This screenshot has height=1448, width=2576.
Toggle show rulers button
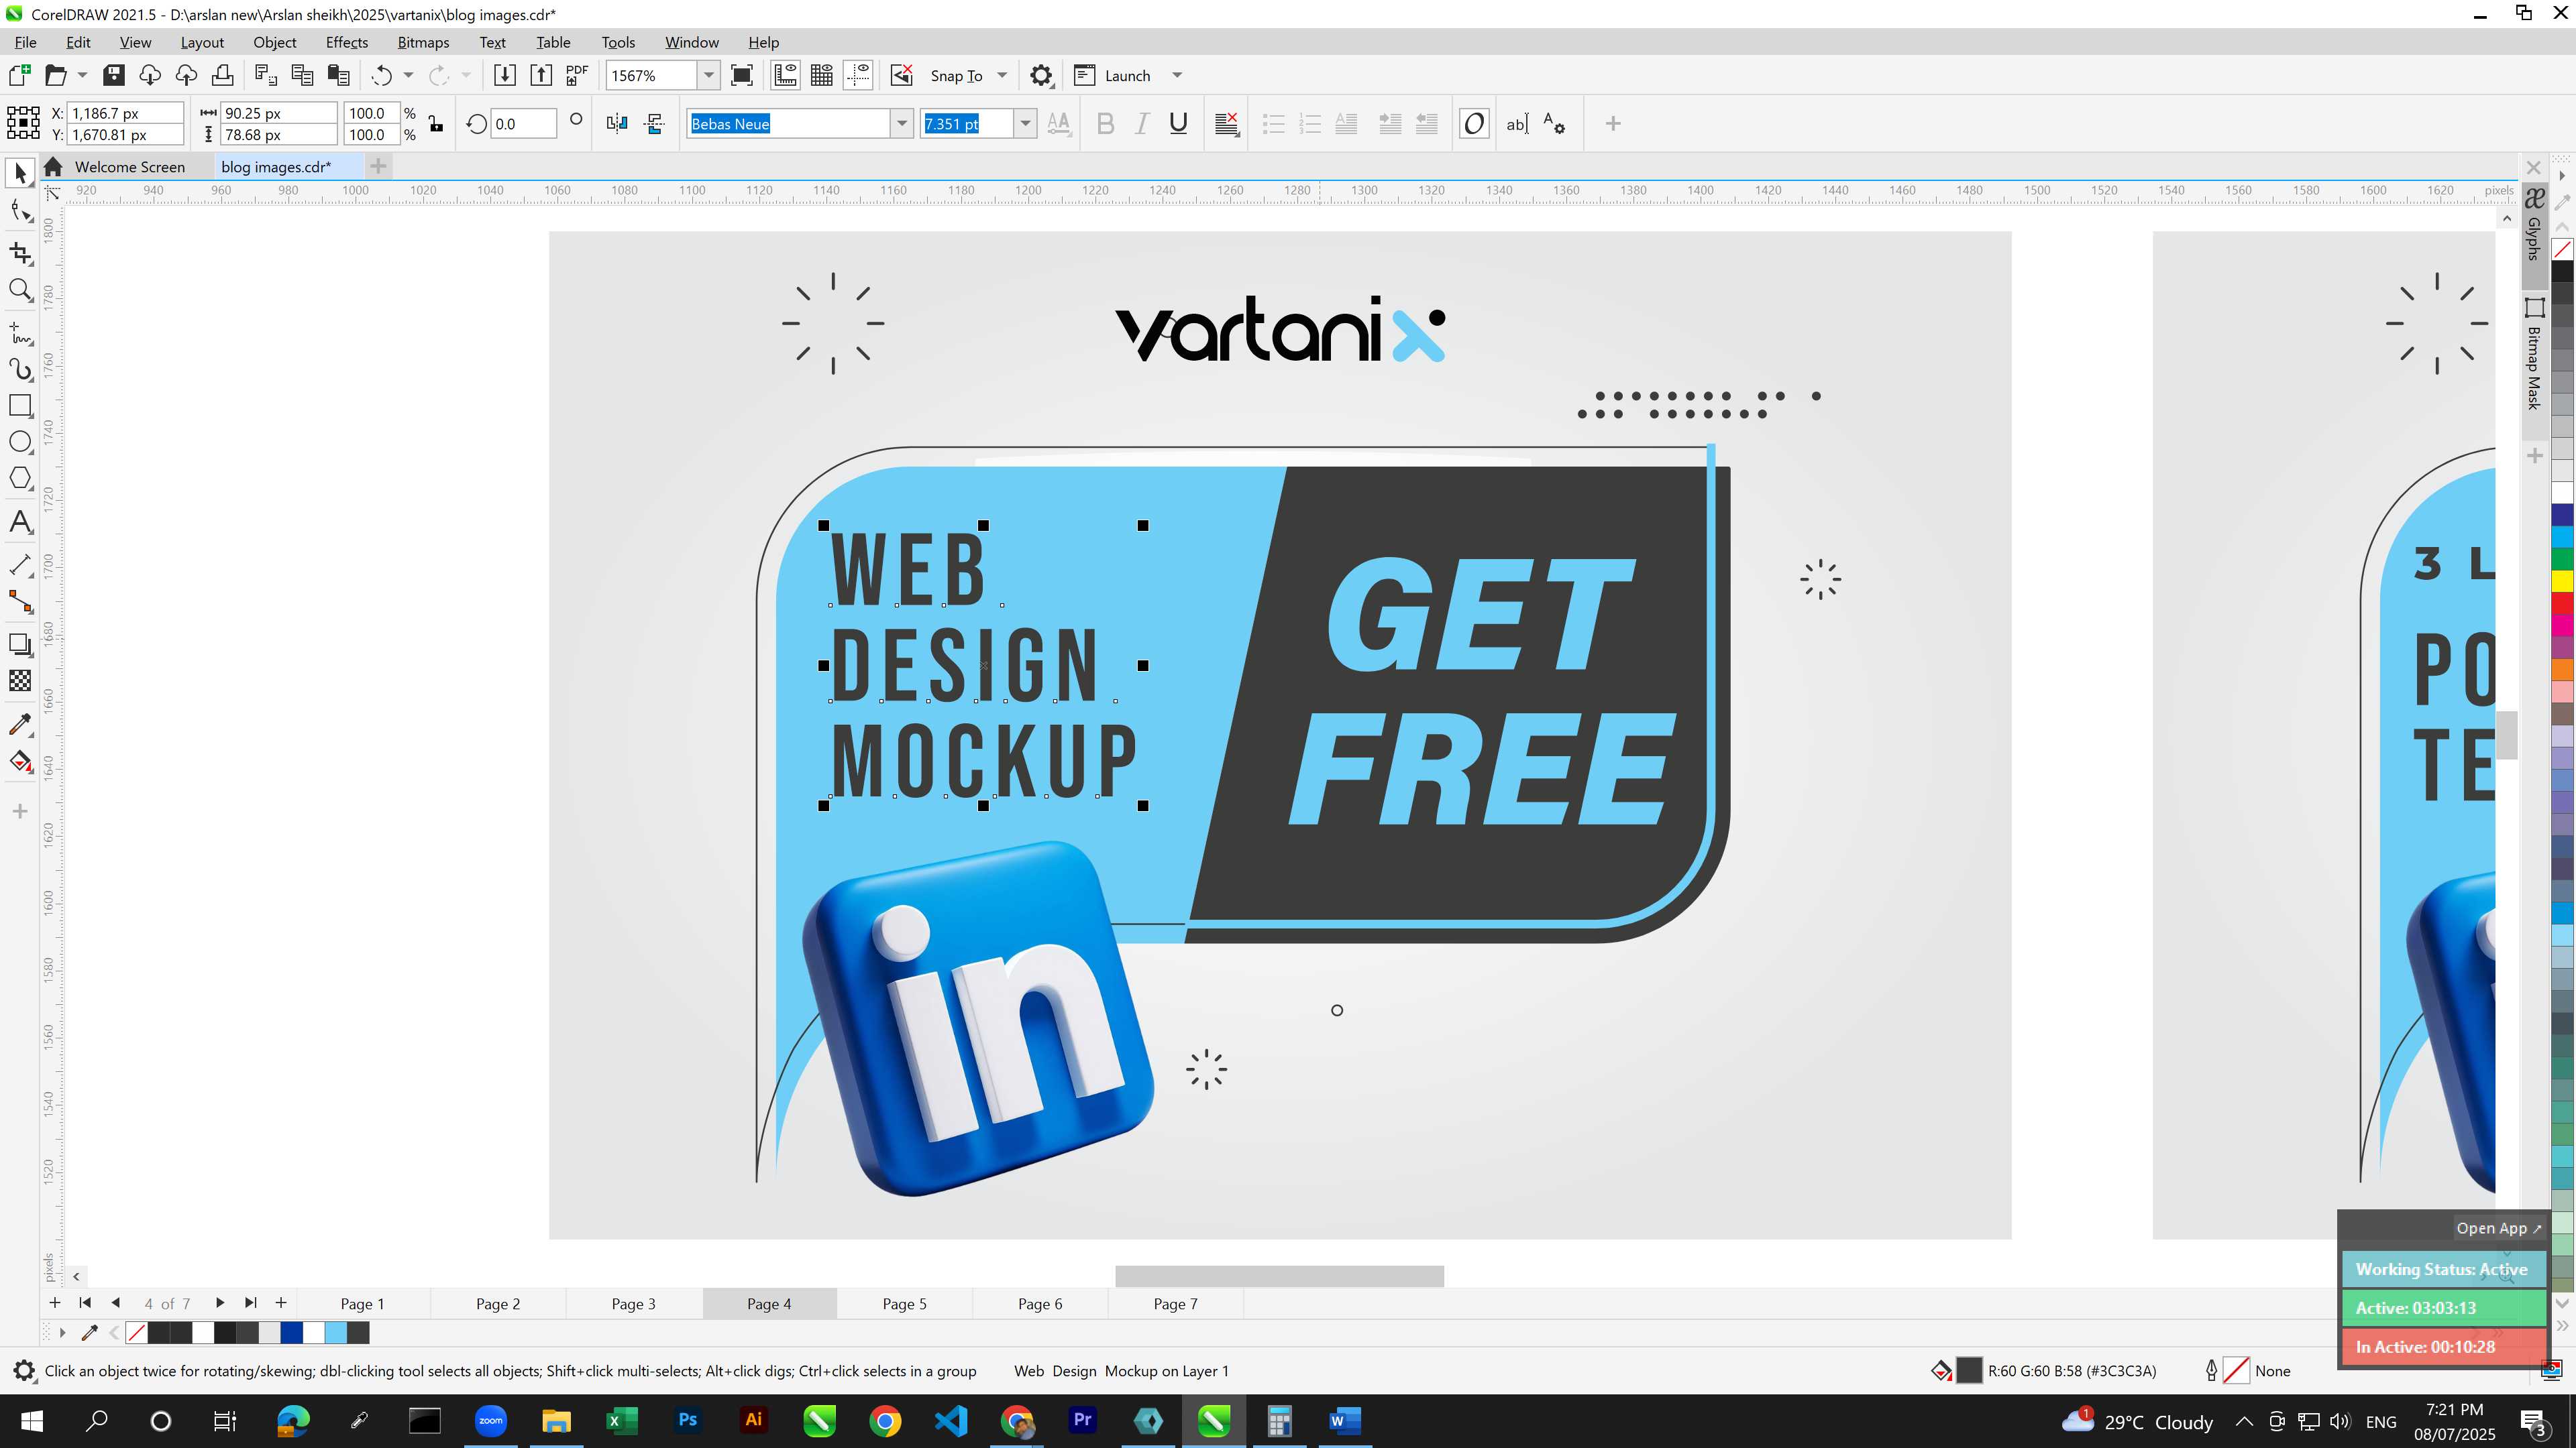785,75
